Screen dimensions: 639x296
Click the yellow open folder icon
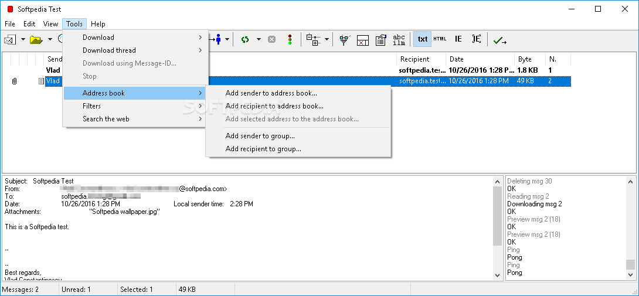[x=36, y=39]
